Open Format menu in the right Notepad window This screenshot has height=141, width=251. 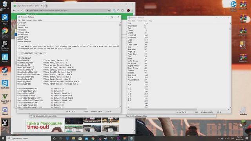(139, 21)
